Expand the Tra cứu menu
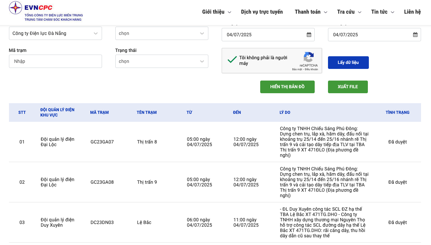431x245 pixels. 349,12
